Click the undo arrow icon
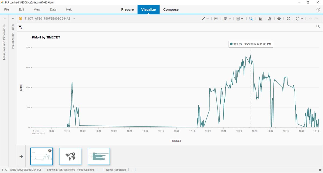The height and width of the screenshot is (173, 323). click(x=310, y=19)
